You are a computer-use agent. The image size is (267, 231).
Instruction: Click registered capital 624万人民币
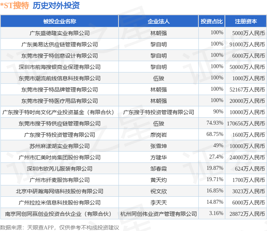coord(250,169)
